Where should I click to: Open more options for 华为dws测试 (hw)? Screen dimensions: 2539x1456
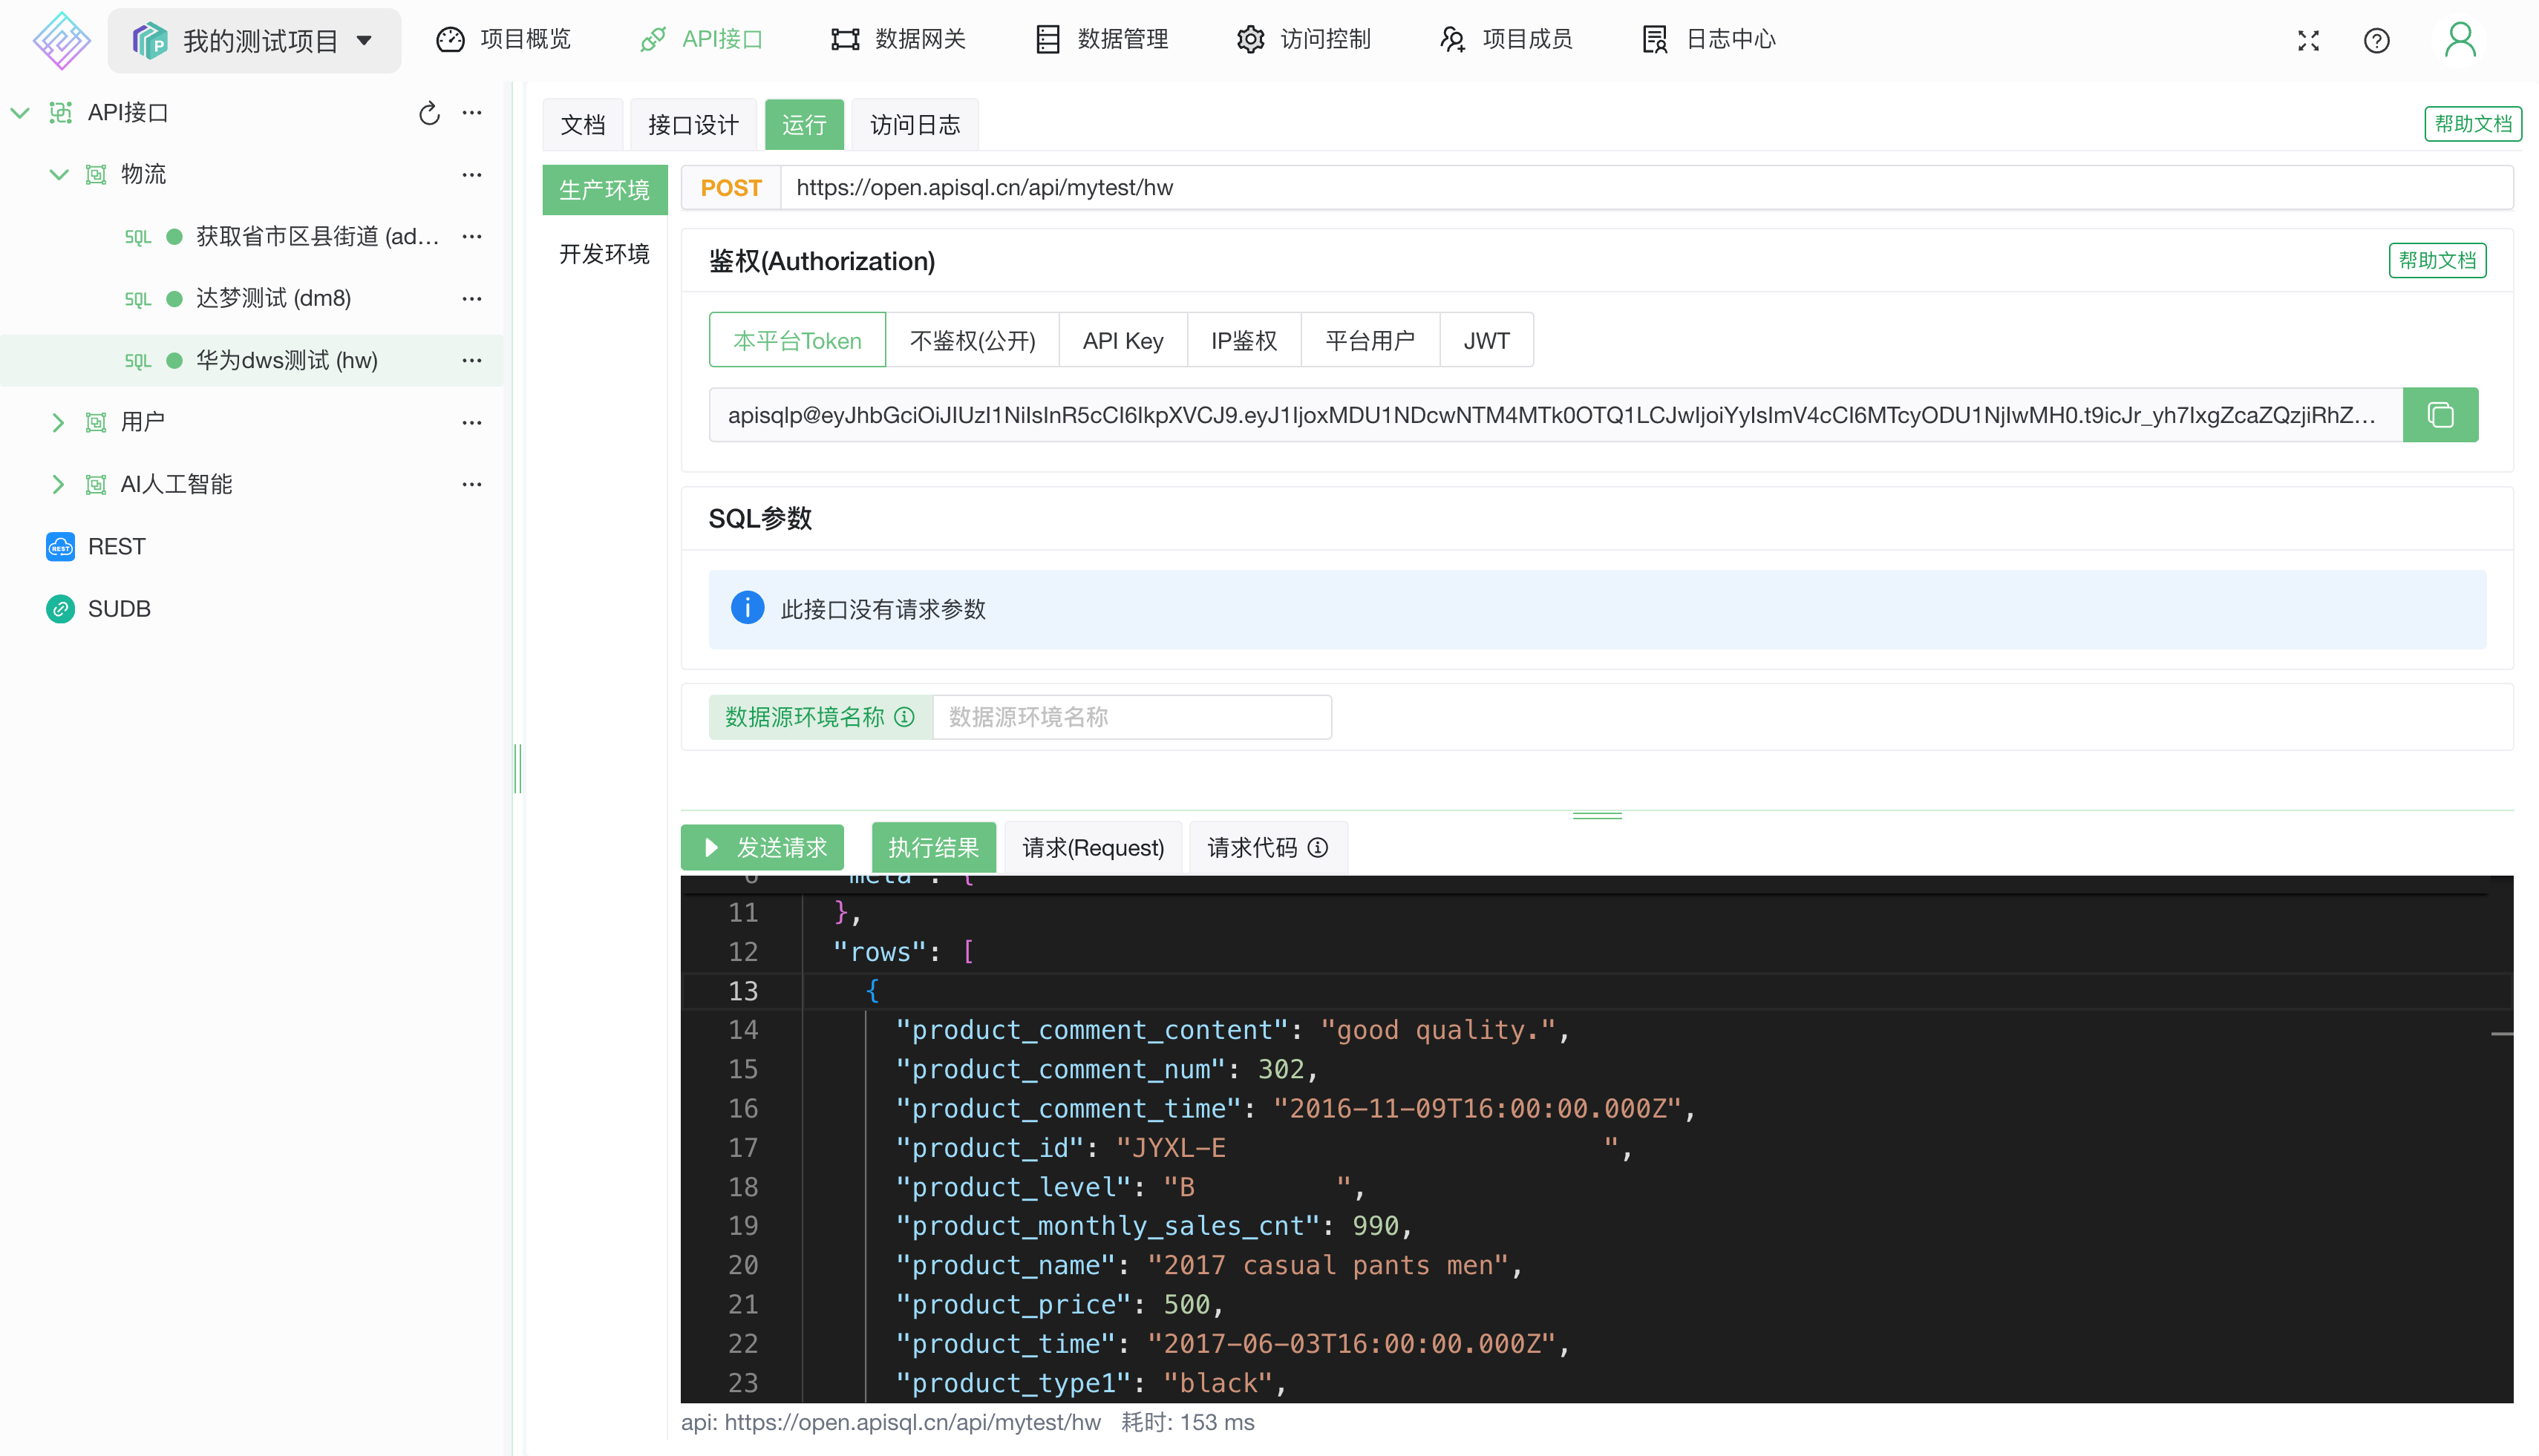472,361
